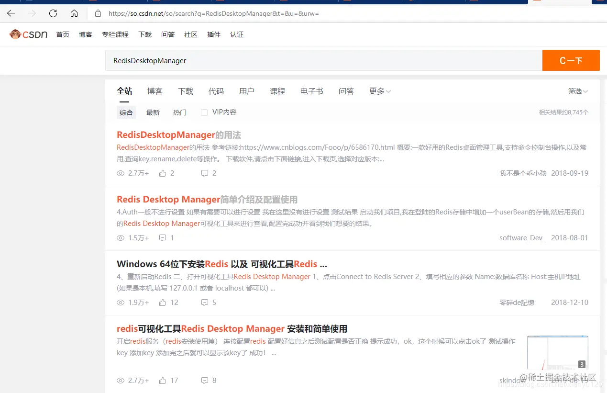
Task: Click the browser address bar URL
Action: 213,13
